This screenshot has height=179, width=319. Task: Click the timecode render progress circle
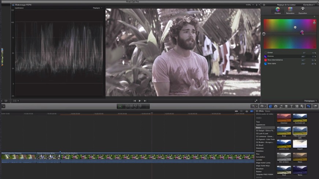point(120,106)
